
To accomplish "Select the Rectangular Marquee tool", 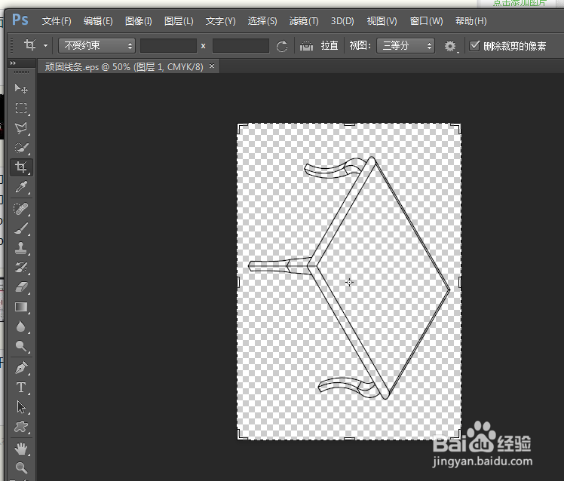I will pos(21,109).
